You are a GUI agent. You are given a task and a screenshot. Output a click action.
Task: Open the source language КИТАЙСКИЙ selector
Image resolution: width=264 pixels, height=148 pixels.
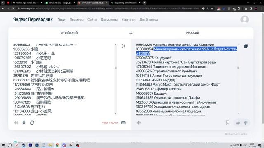tap(69, 33)
